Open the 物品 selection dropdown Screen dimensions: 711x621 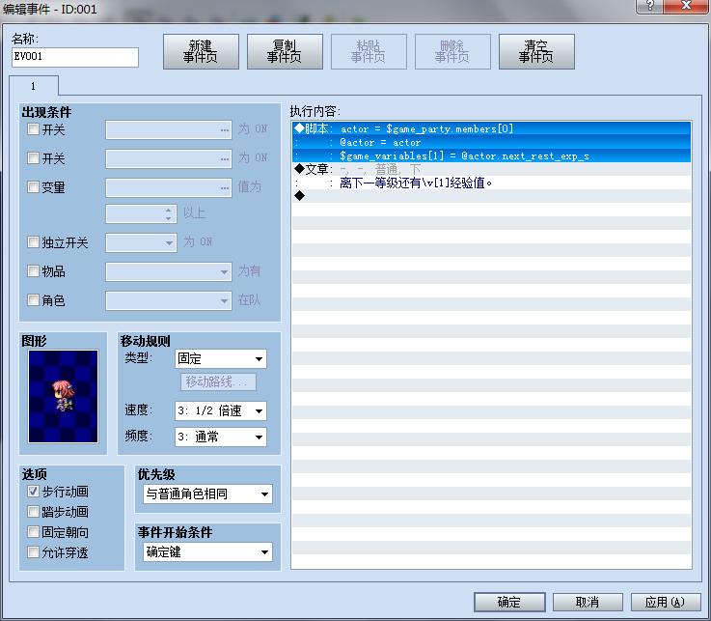coord(169,272)
